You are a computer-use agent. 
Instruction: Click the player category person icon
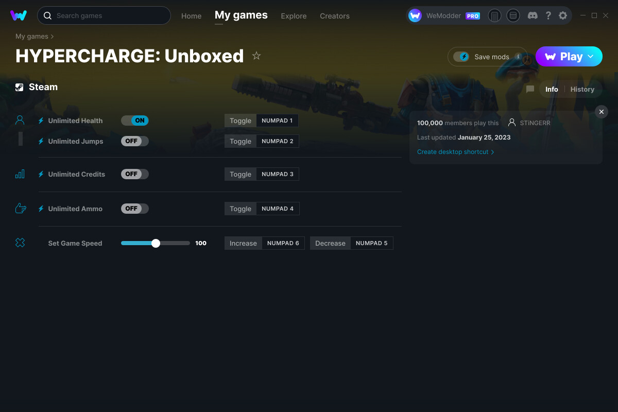click(20, 121)
